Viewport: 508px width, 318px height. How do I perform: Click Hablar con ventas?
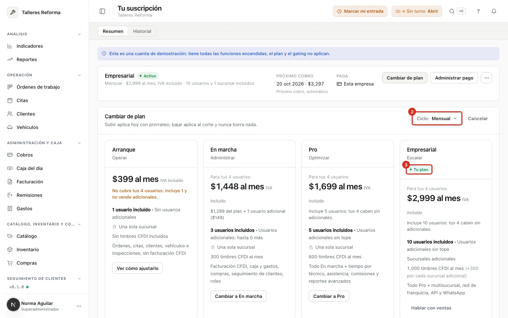[431, 308]
